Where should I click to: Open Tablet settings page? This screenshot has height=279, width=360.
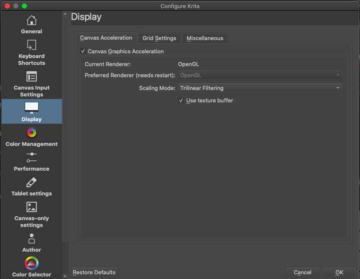pyautogui.click(x=32, y=187)
